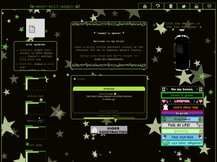
Task: Click the 'weird vibes only' badge
Action: (x=182, y=107)
